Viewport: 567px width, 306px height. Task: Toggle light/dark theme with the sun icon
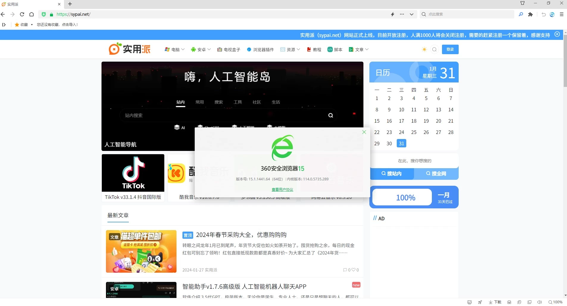point(424,49)
